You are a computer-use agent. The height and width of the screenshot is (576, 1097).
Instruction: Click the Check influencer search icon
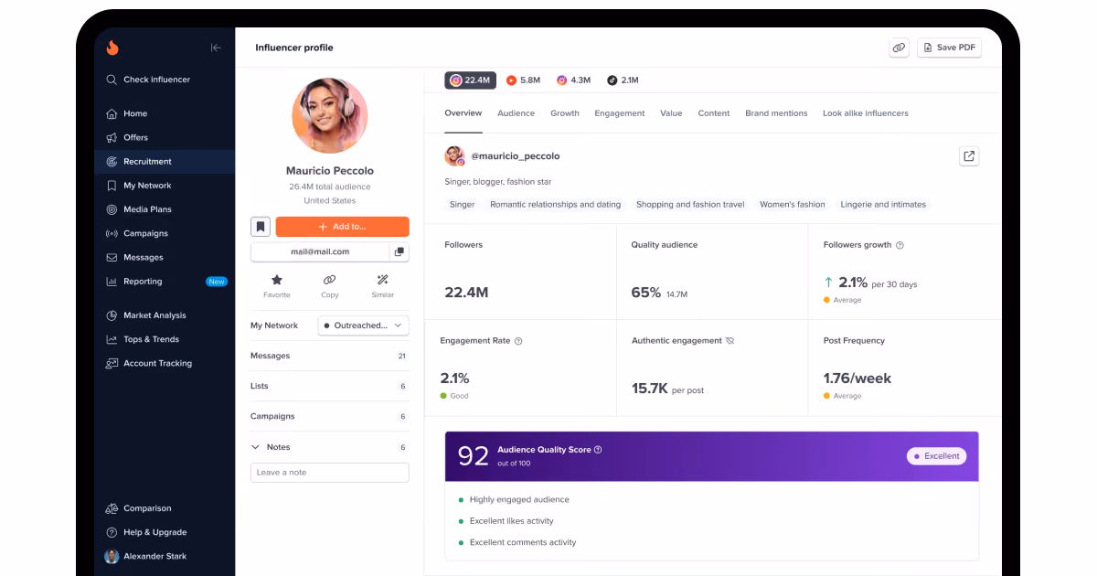tap(112, 80)
